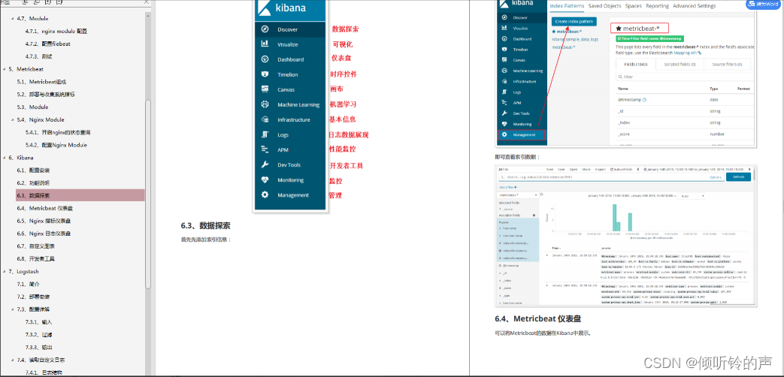784x377 pixels.
Task: Go to outline item 7.1 简介
Action: [x=28, y=284]
